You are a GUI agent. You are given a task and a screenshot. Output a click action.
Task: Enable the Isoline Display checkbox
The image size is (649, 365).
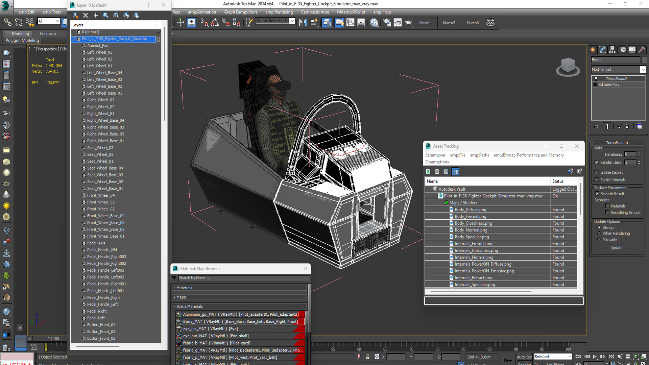click(x=597, y=172)
